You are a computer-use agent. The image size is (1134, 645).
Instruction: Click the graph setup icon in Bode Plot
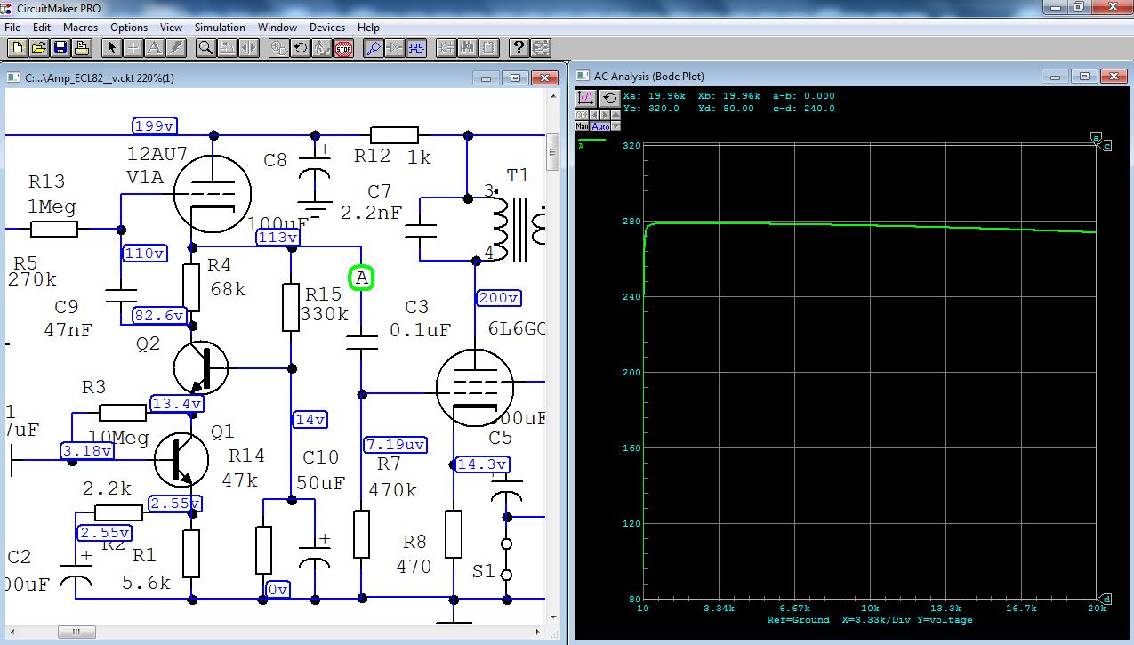point(586,99)
